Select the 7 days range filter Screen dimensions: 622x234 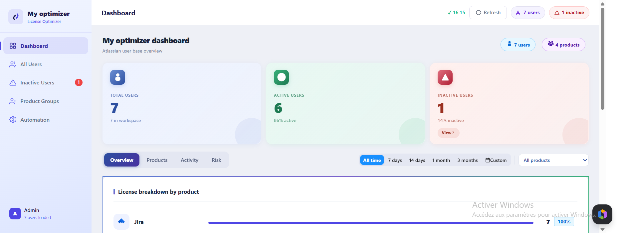395,160
